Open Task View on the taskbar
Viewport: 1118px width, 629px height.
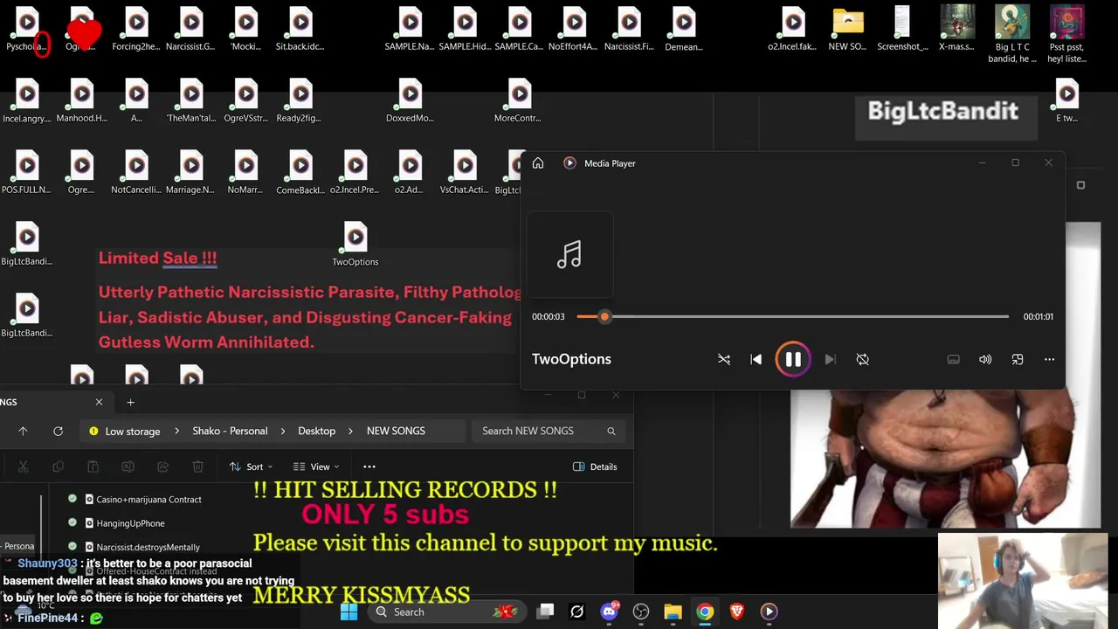pyautogui.click(x=545, y=612)
